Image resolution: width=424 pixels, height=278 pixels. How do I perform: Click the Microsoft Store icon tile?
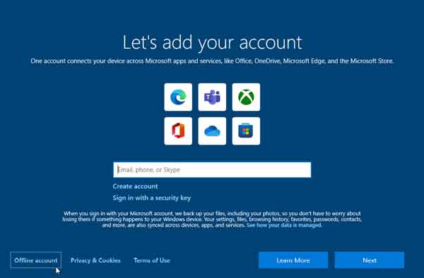click(x=246, y=131)
